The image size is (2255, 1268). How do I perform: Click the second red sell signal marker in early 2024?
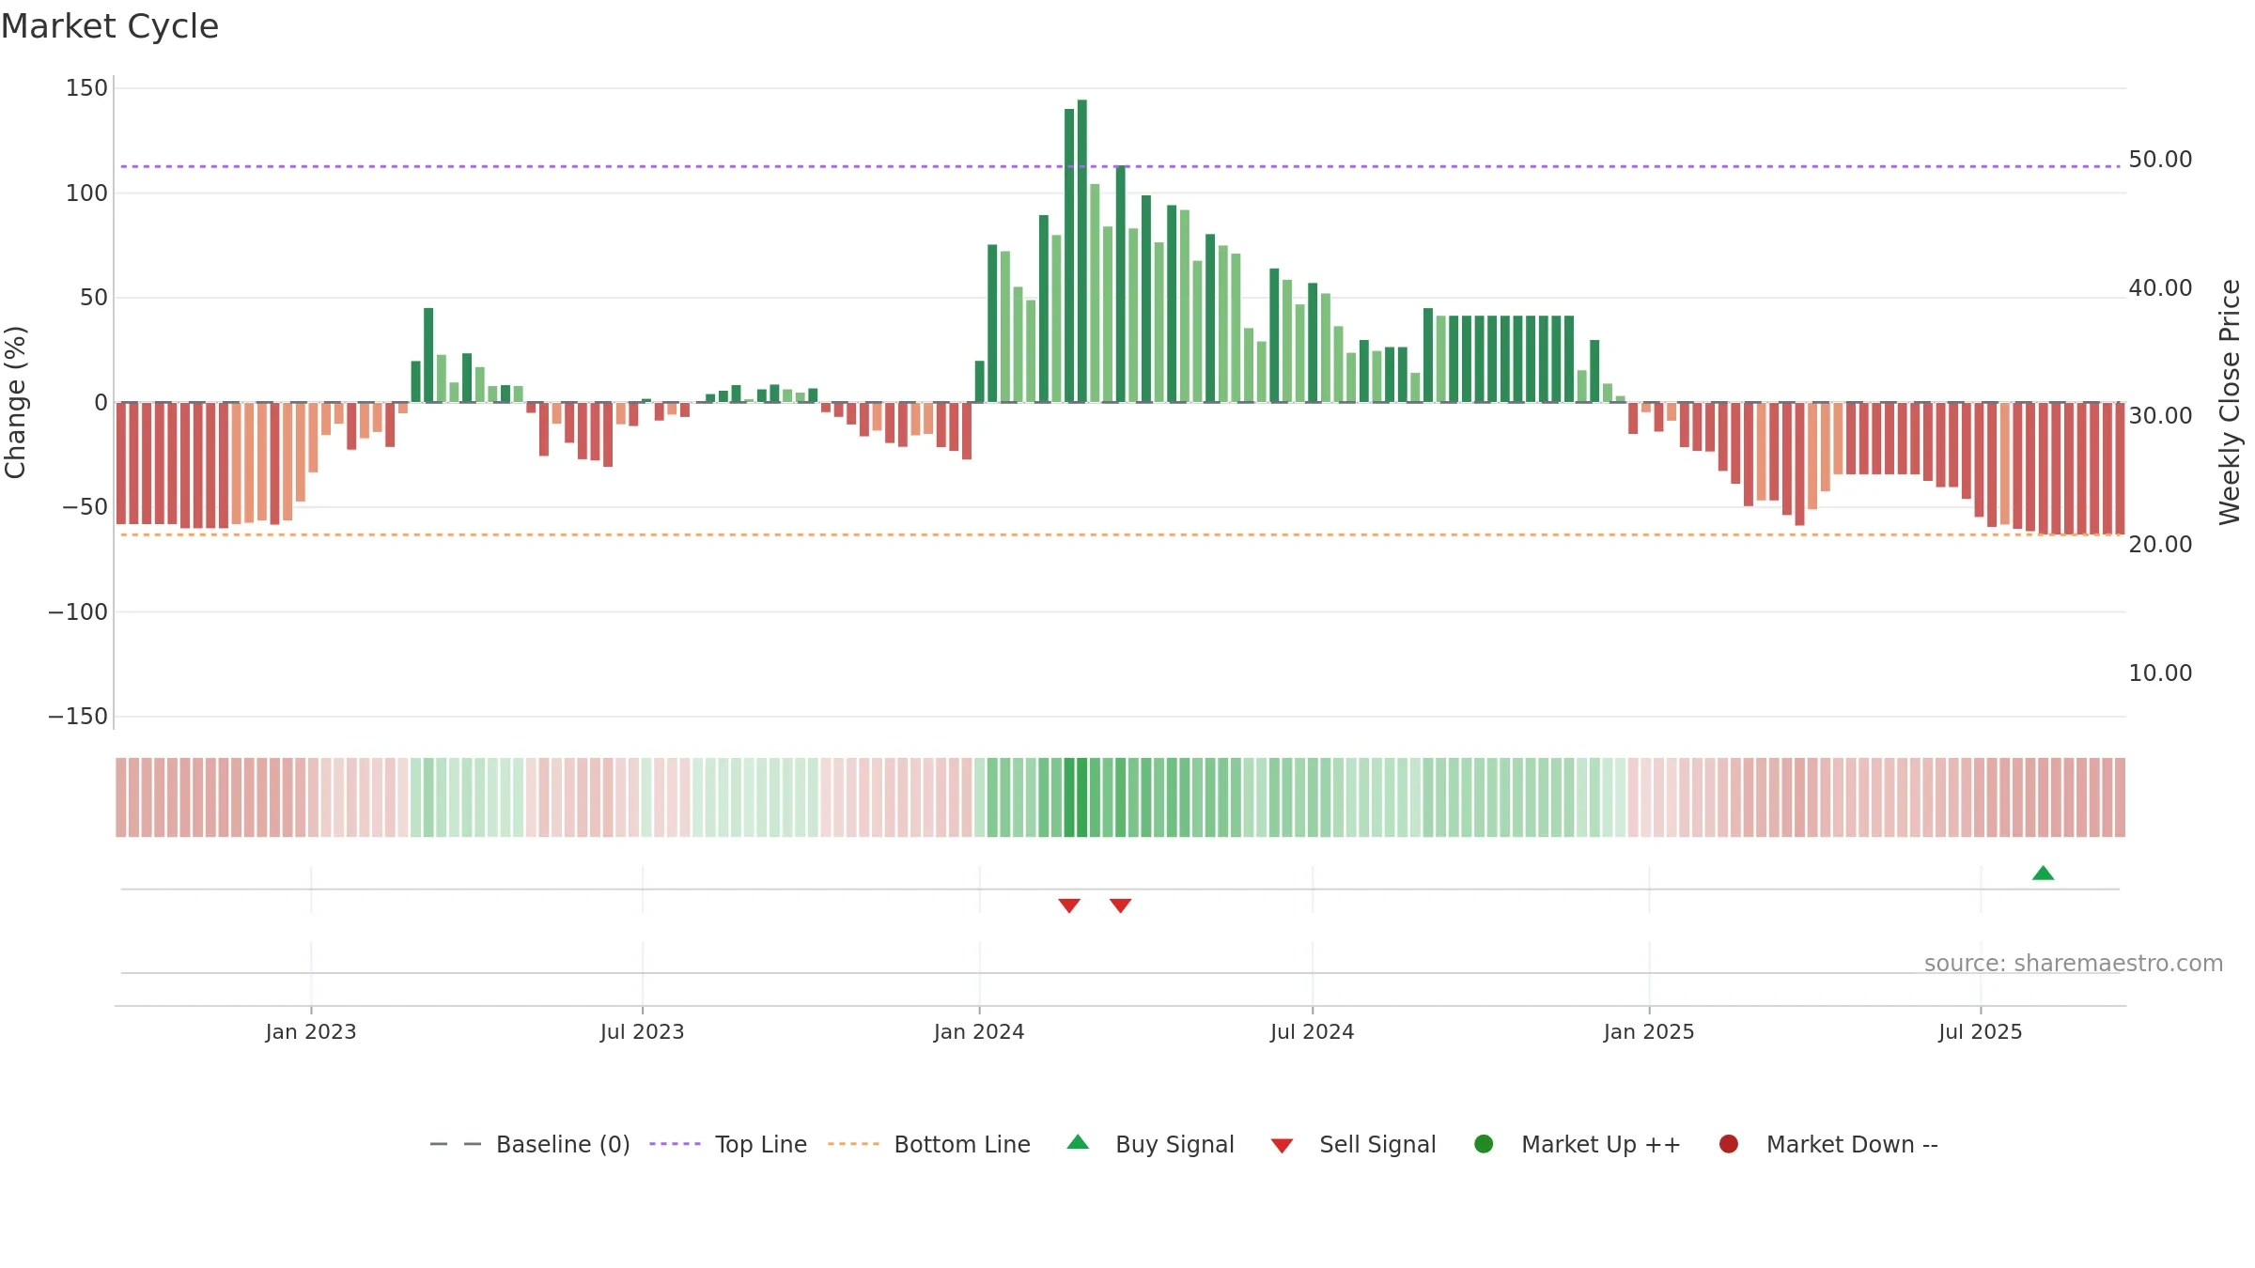(1120, 905)
